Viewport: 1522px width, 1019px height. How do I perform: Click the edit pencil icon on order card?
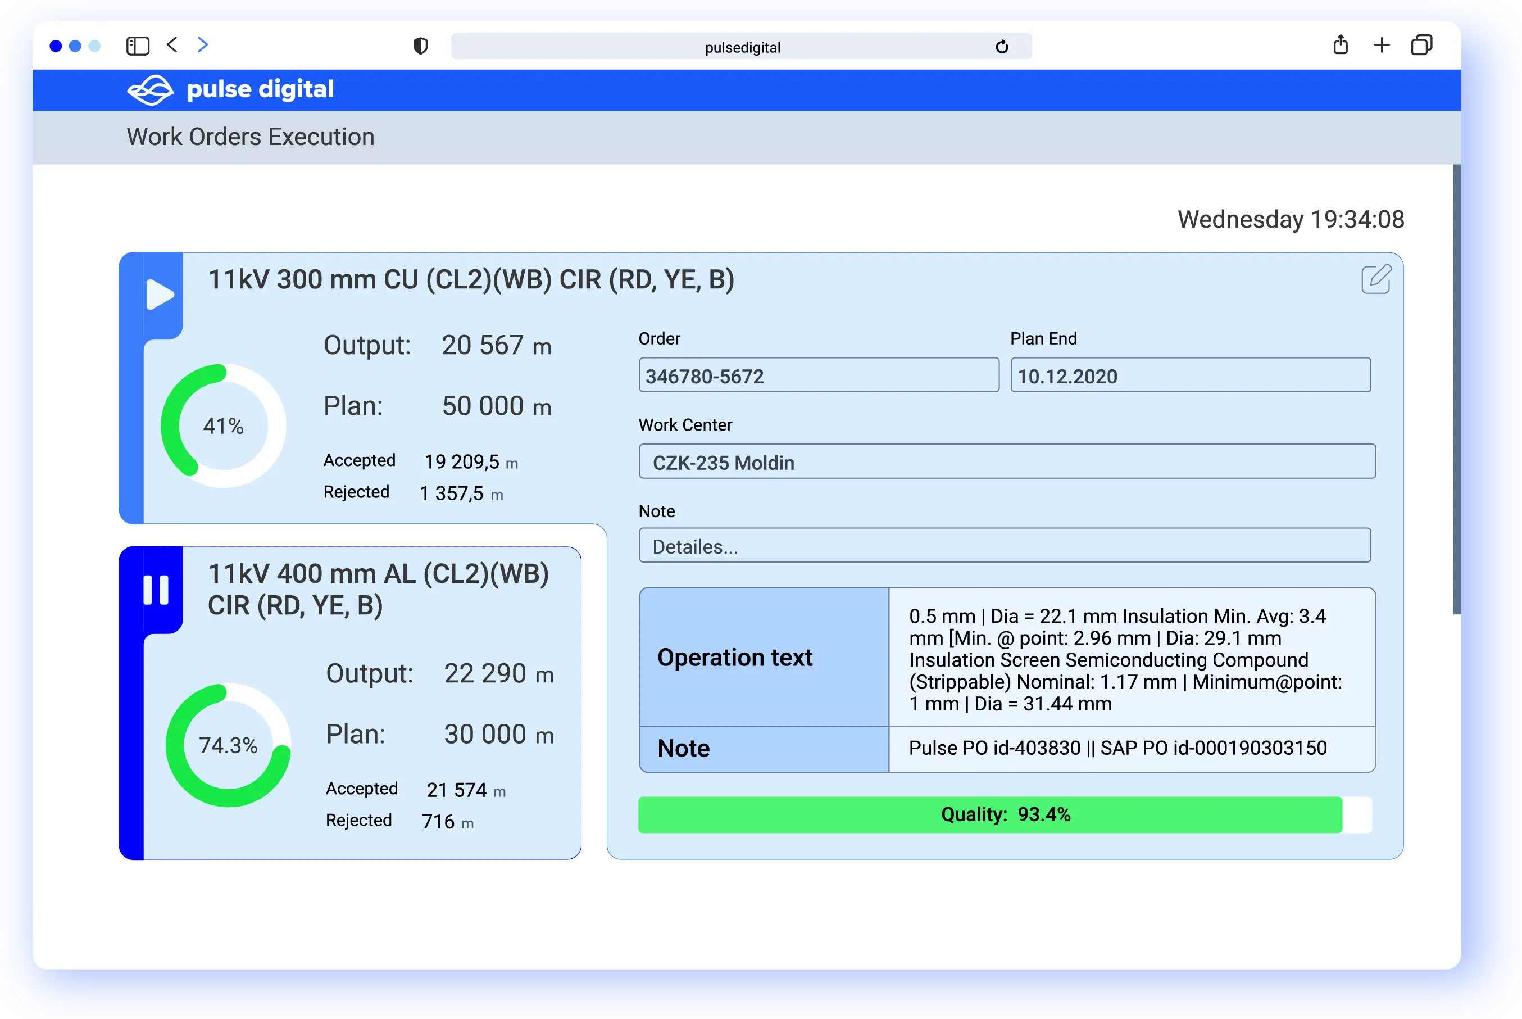(x=1375, y=279)
